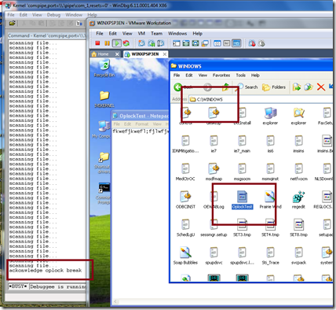Select the SET8.tmp file
Viewport: 336px width, 310px height.
(298, 227)
